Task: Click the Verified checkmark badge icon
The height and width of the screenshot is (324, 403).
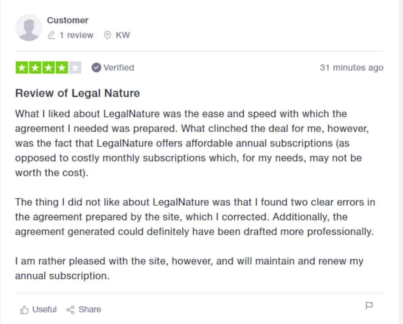Action: (96, 68)
